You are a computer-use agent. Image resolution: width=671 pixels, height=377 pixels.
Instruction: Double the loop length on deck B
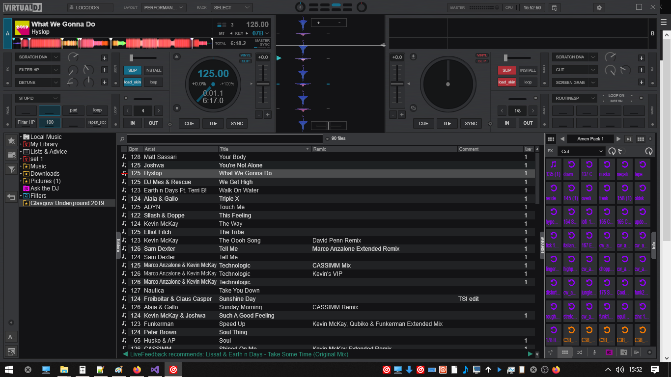coord(533,110)
